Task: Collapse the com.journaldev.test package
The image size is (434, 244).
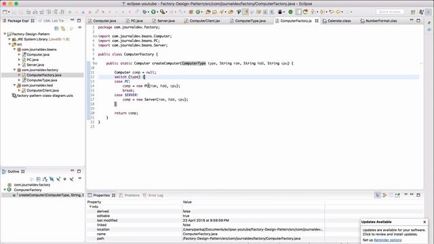Action: 15,85
